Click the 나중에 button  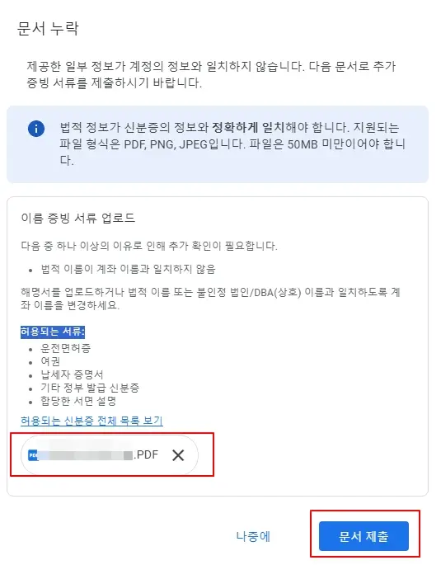(253, 536)
